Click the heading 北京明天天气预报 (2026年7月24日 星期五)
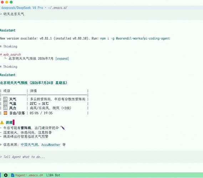 click(x=34, y=83)
